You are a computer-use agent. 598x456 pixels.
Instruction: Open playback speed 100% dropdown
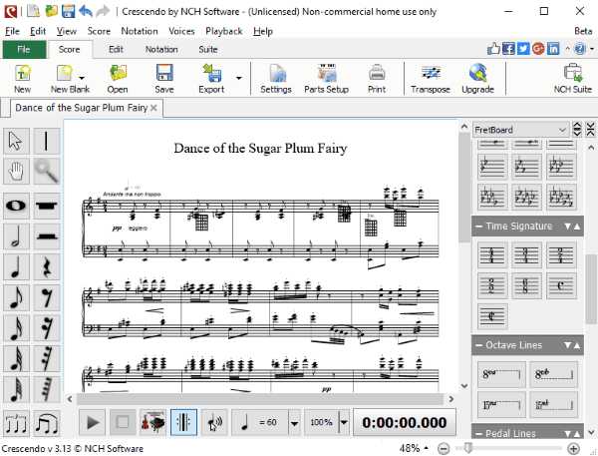point(344,423)
